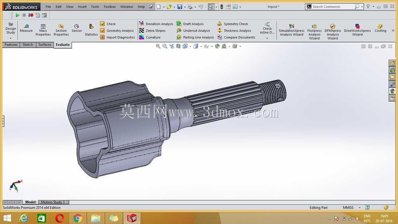Open the Edit Appearance color tool
The height and width of the screenshot is (224, 398).
click(x=217, y=46)
